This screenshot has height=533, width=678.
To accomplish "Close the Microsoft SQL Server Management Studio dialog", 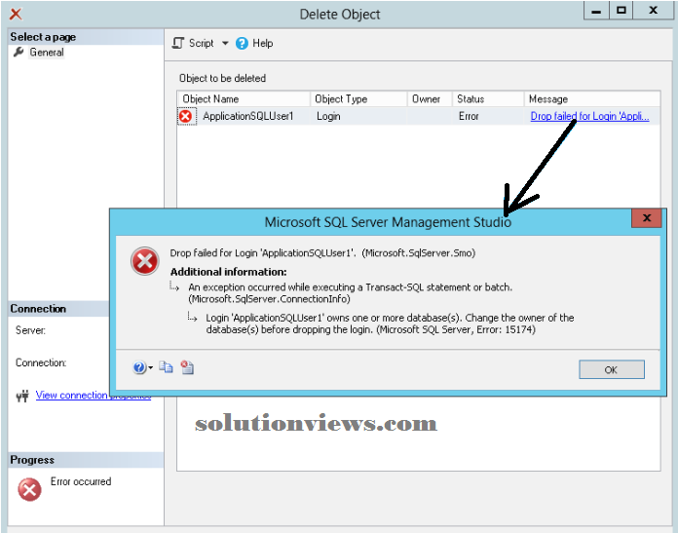I will pyautogui.click(x=647, y=217).
